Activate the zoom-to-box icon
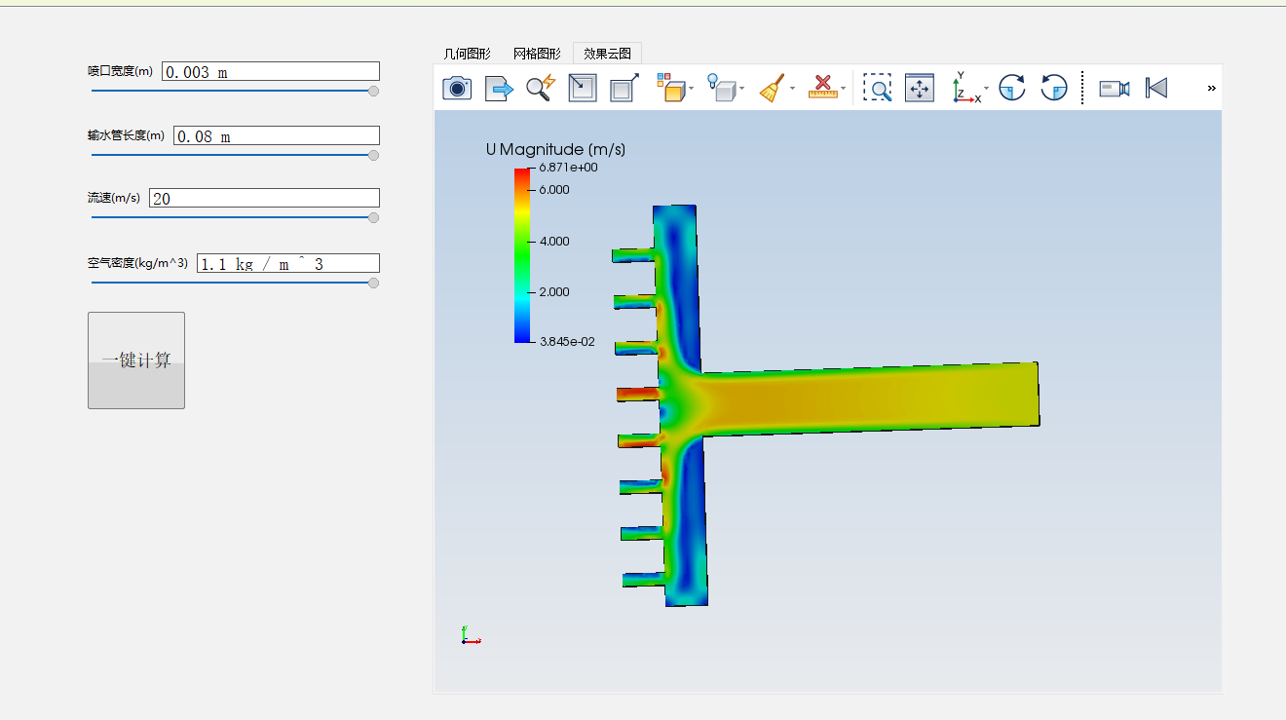This screenshot has height=720, width=1286. pos(878,88)
